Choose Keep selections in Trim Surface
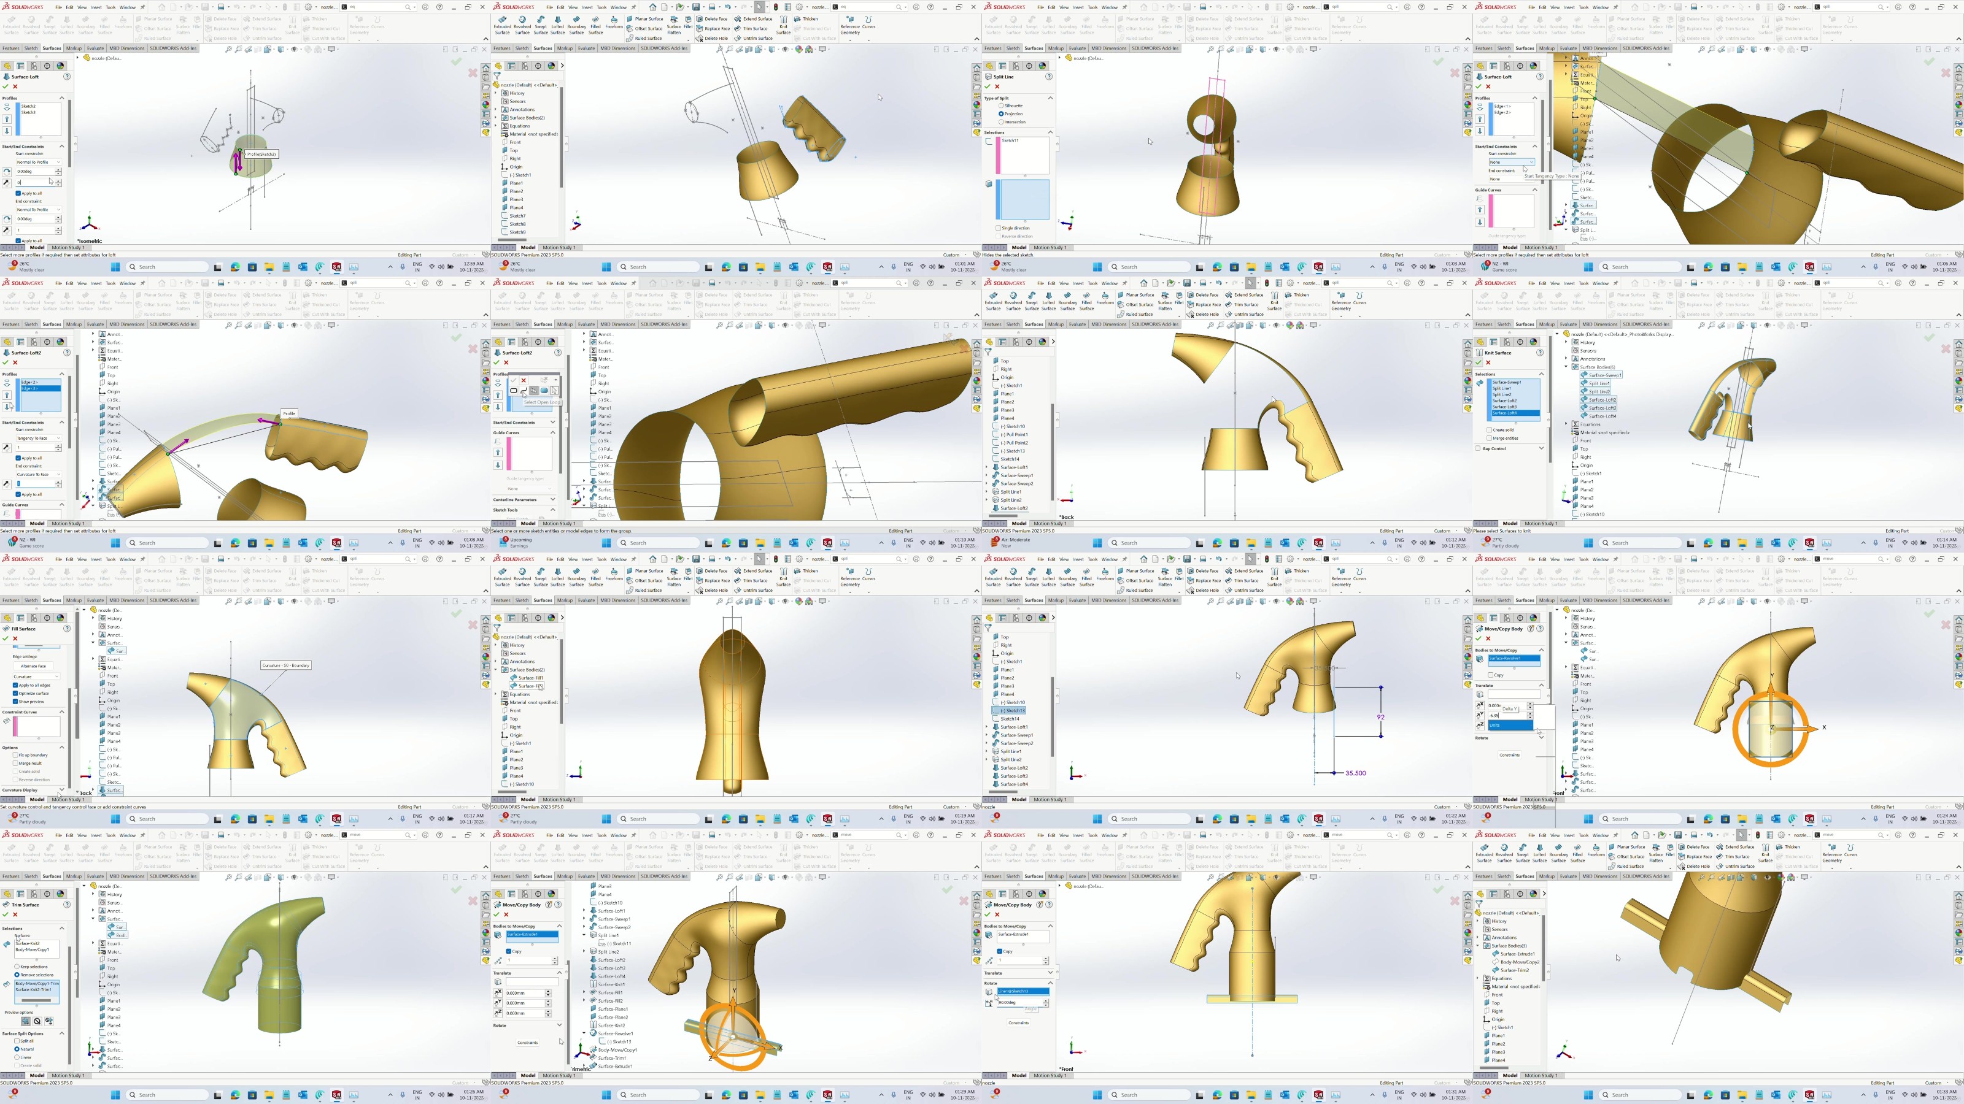 coord(17,967)
